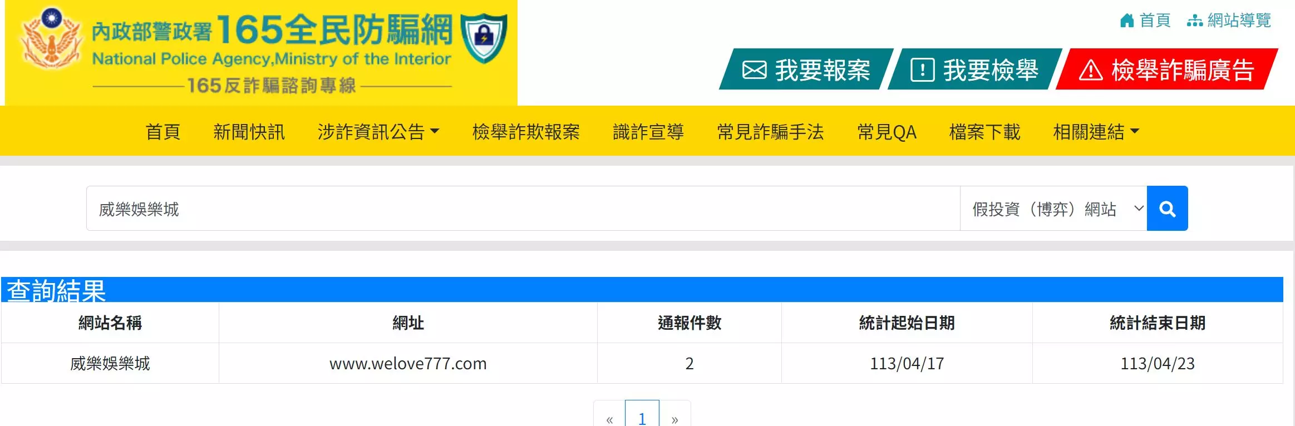Select 常見詐騙手法 in navigation
Viewport: 1295px width, 426px height.
click(770, 132)
